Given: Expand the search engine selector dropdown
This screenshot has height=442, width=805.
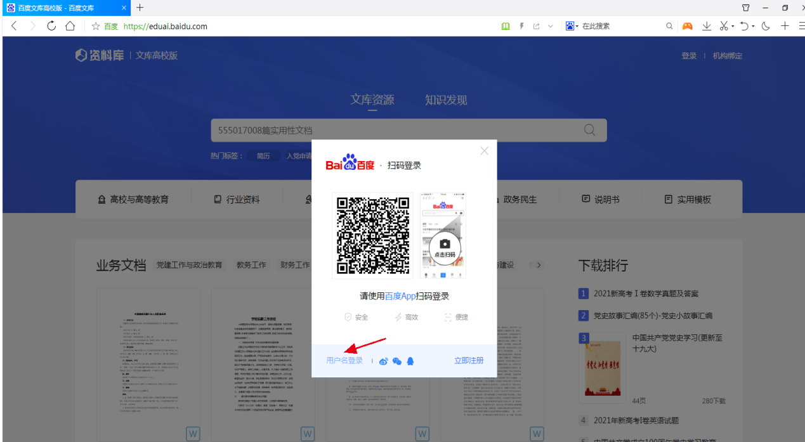Looking at the screenshot, I should 577,26.
